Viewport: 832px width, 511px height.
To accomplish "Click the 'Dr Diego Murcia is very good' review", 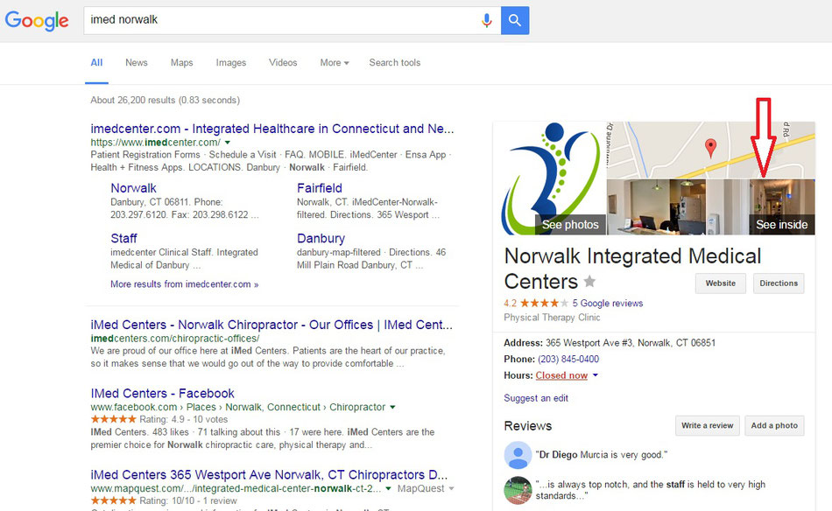I will pyautogui.click(x=601, y=455).
